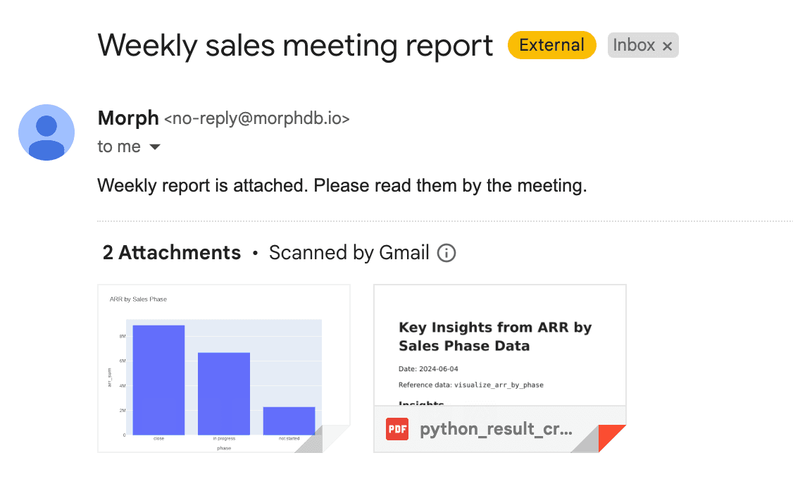Viewport: 793px width, 503px height.
Task: Click the 'to me' recipient text
Action: coord(119,147)
